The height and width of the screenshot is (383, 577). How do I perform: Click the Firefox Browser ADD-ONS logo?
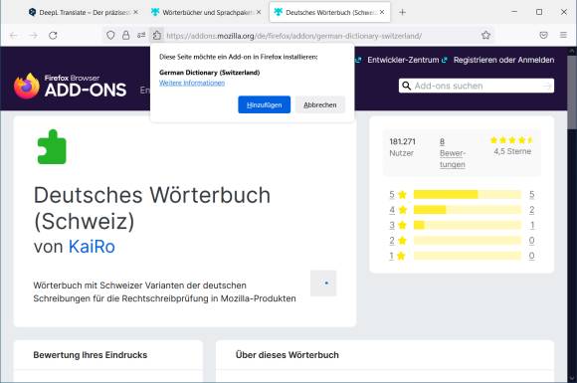(x=70, y=86)
